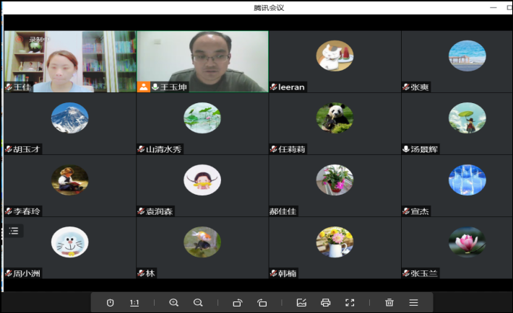Viewport: 513px width, 313px height.
Task: Open the image edit tool
Action: pos(301,303)
